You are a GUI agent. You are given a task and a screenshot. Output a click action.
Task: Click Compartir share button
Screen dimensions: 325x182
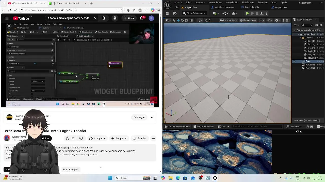click(x=97, y=138)
